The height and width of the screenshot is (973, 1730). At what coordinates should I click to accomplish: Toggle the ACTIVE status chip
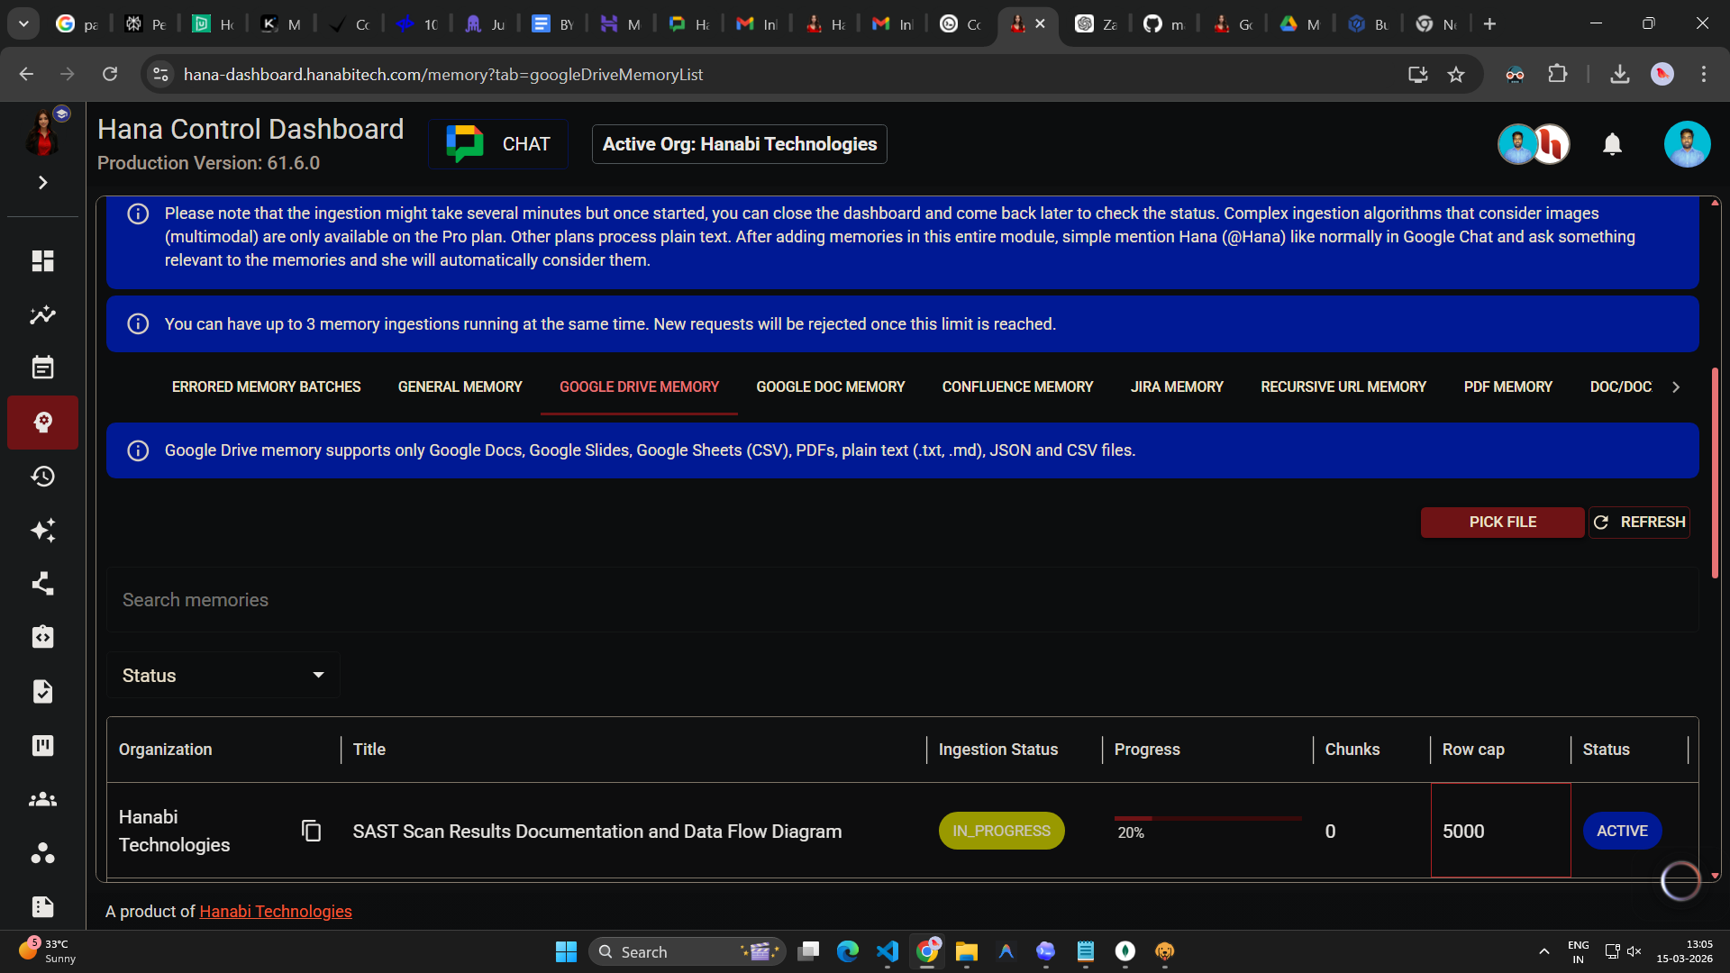coord(1622,831)
